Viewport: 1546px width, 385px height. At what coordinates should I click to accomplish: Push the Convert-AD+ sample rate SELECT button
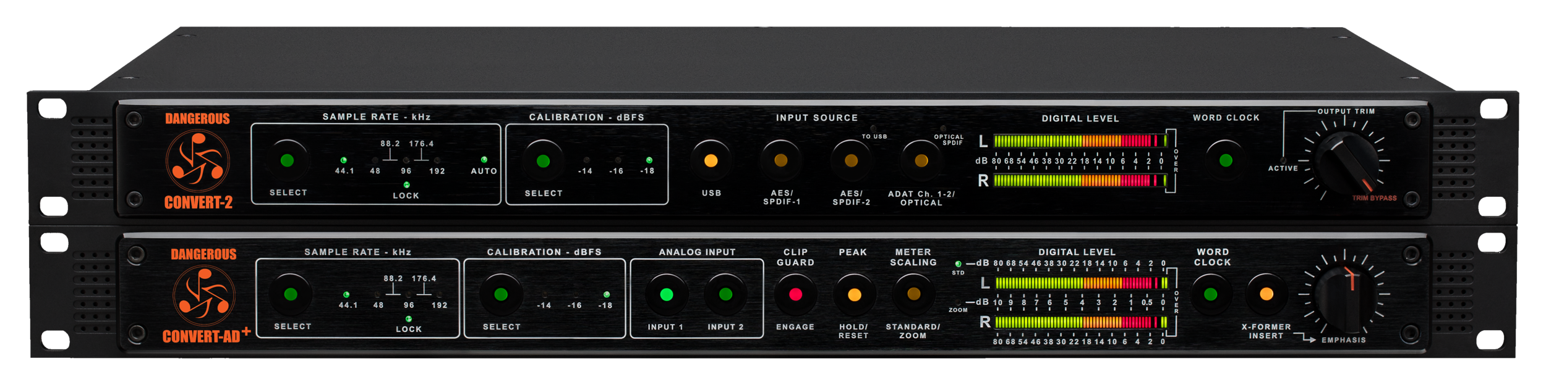pos(291,294)
